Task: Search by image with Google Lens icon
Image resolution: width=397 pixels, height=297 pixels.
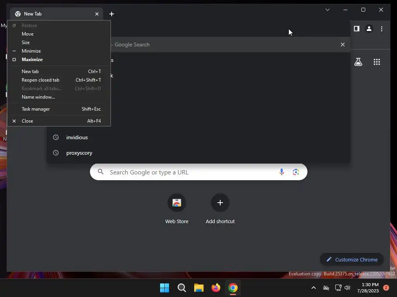Action: pyautogui.click(x=296, y=172)
